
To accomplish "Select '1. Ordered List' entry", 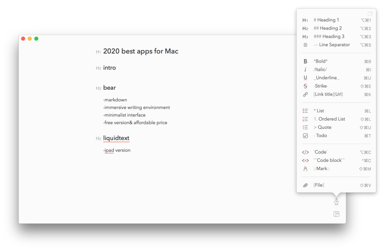I will (329, 119).
